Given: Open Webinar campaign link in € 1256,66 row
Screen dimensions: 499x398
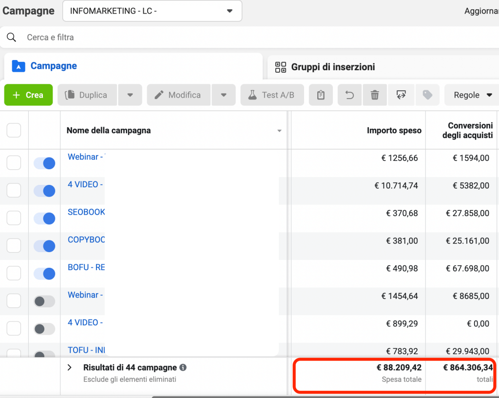Looking at the screenshot, I should pyautogui.click(x=85, y=157).
